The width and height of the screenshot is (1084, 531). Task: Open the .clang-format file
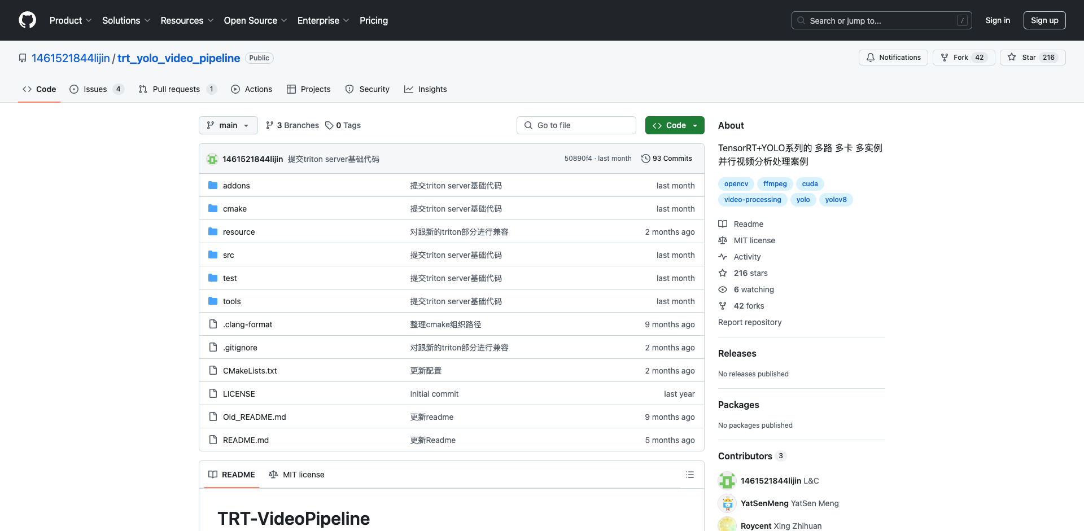248,324
